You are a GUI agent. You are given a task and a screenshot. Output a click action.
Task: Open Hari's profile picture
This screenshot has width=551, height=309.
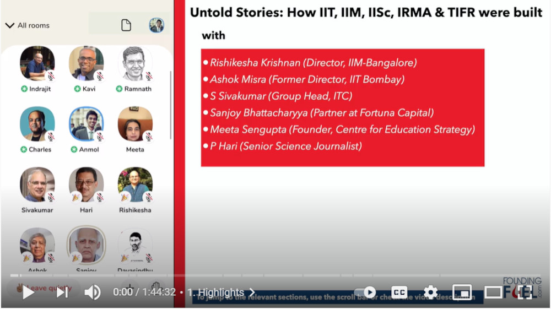tap(86, 185)
